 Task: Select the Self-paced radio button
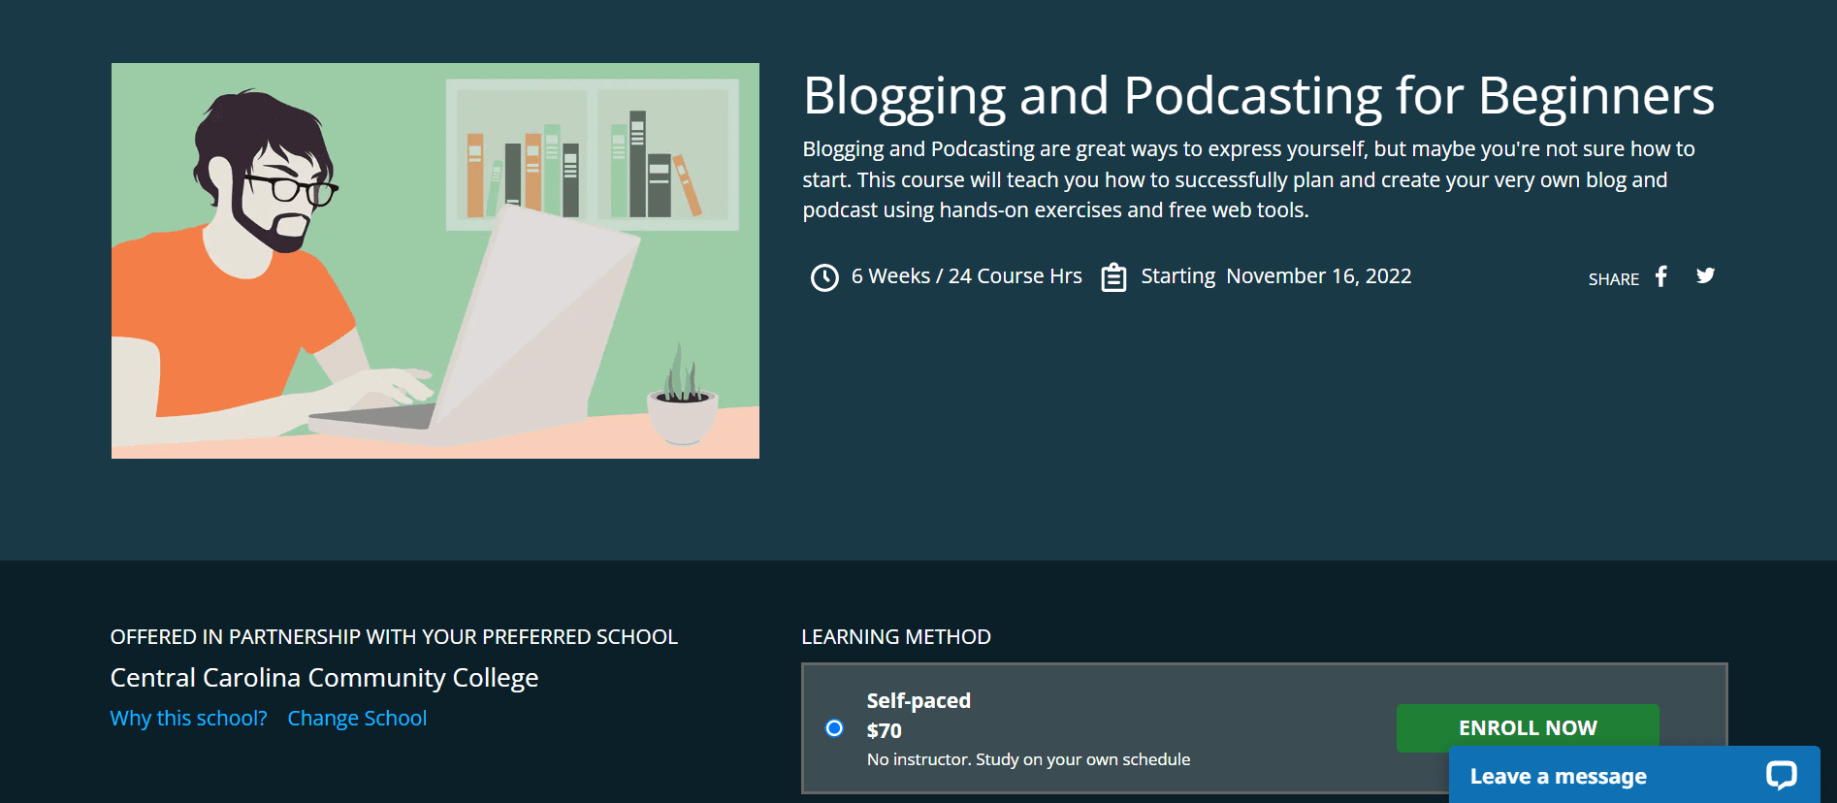(x=834, y=728)
